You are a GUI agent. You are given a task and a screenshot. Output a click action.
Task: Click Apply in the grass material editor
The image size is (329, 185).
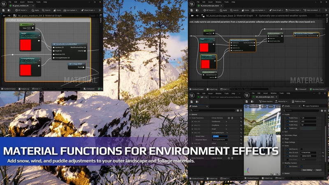[35, 10]
